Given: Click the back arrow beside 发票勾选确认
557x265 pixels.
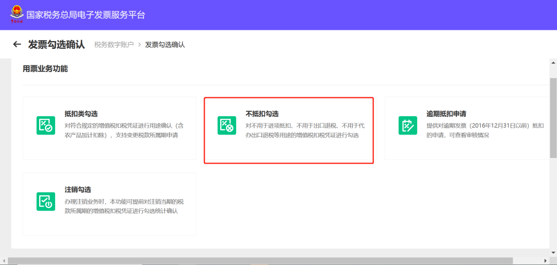Looking at the screenshot, I should 17,44.
